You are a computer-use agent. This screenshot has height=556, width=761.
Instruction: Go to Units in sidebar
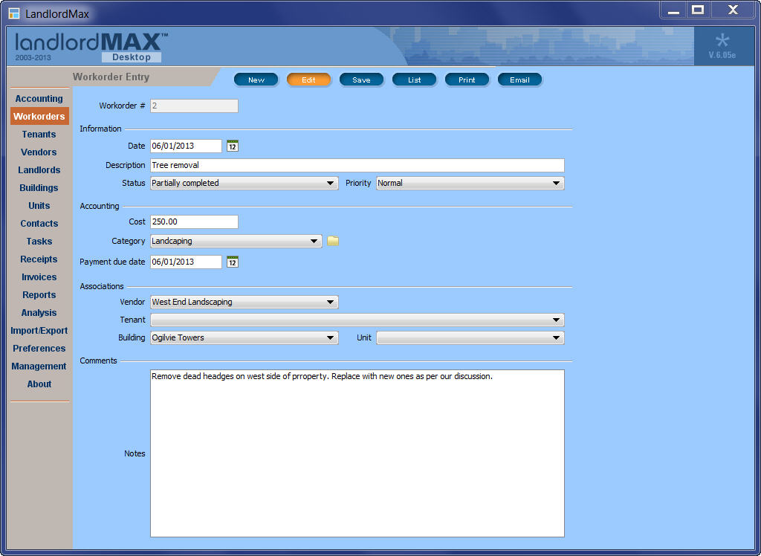(39, 206)
